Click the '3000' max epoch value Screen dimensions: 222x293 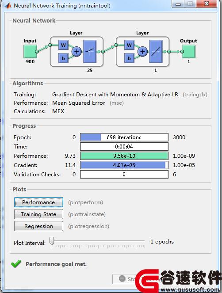(x=179, y=137)
